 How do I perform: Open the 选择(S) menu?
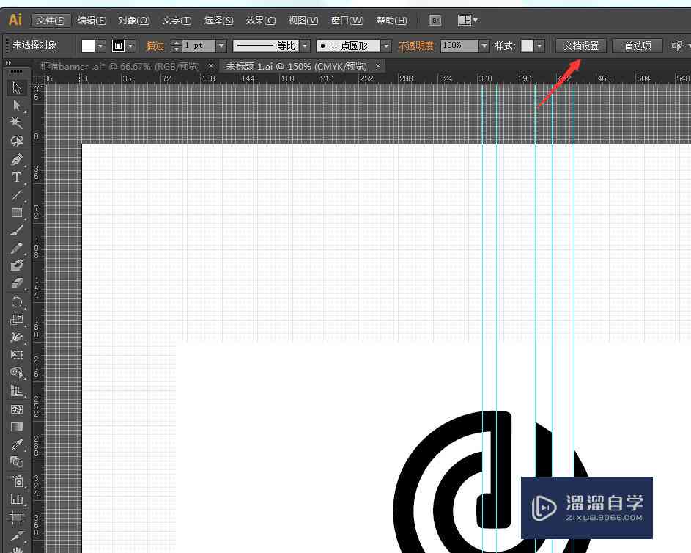coord(219,21)
